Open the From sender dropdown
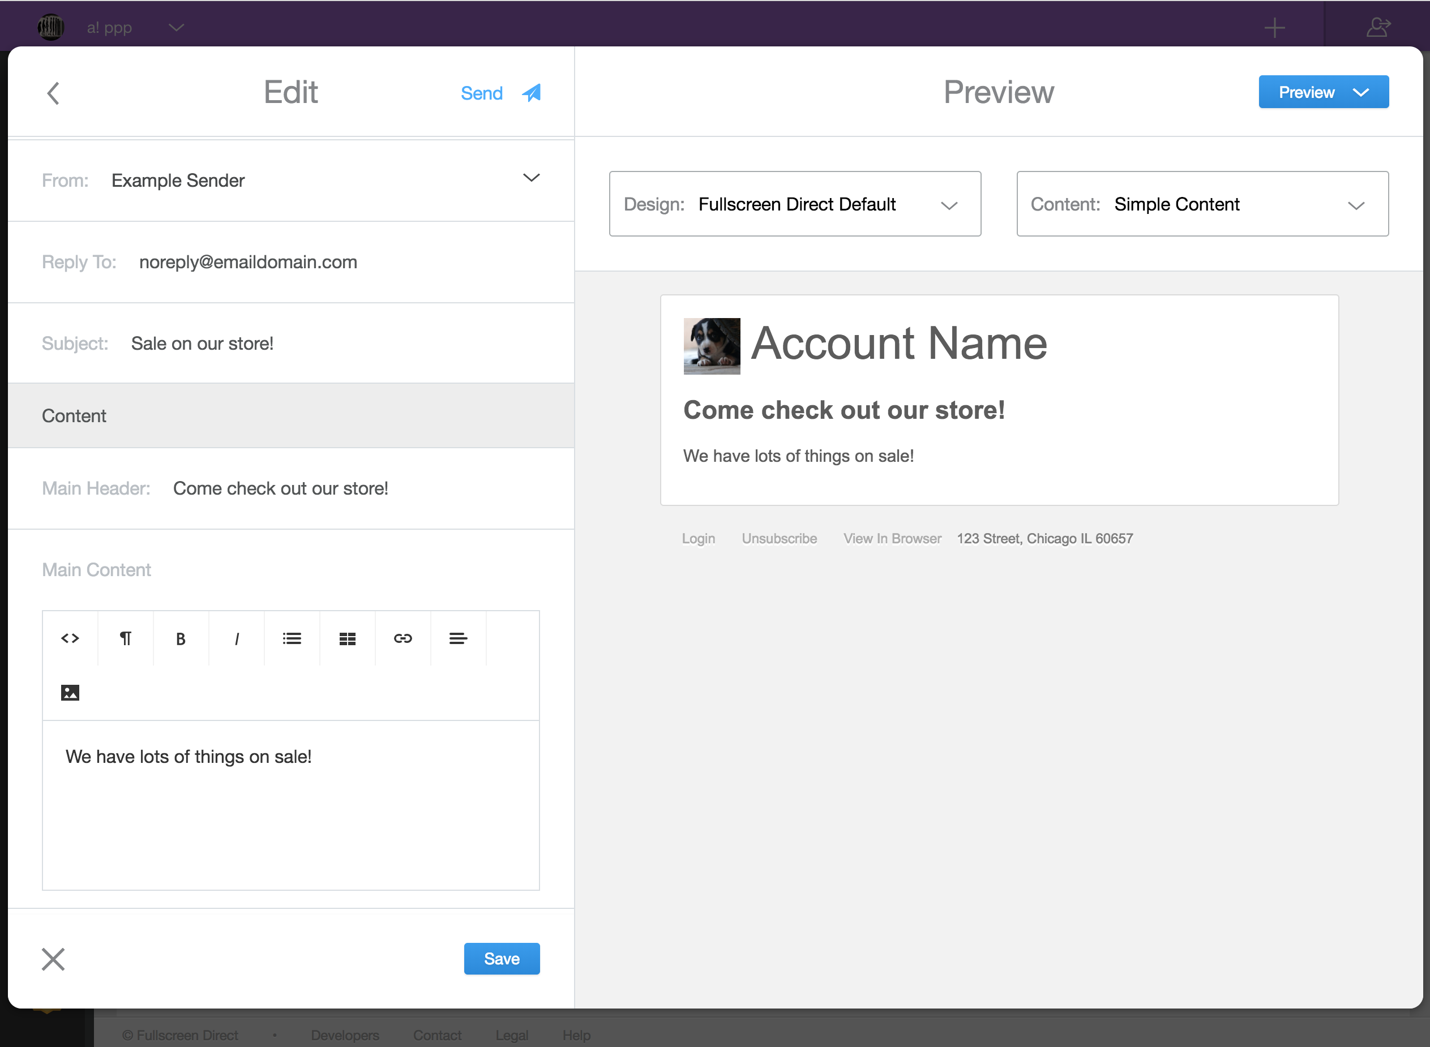This screenshot has width=1430, height=1047. [531, 178]
